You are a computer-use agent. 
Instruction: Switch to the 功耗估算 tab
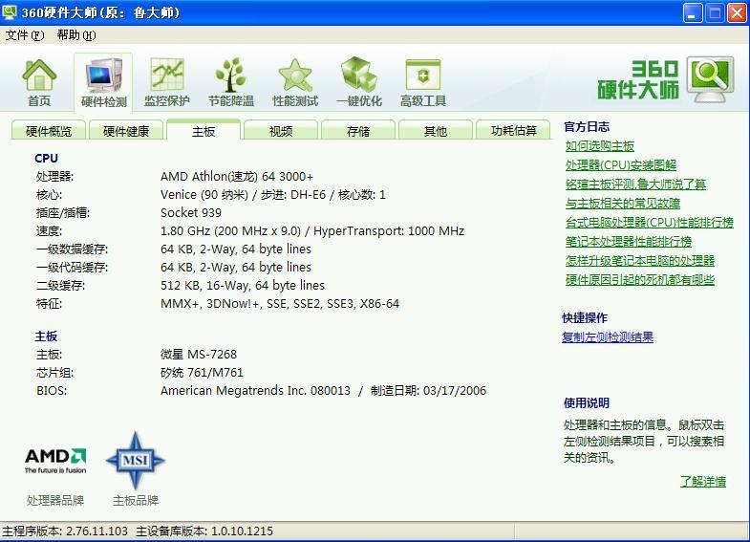point(514,131)
